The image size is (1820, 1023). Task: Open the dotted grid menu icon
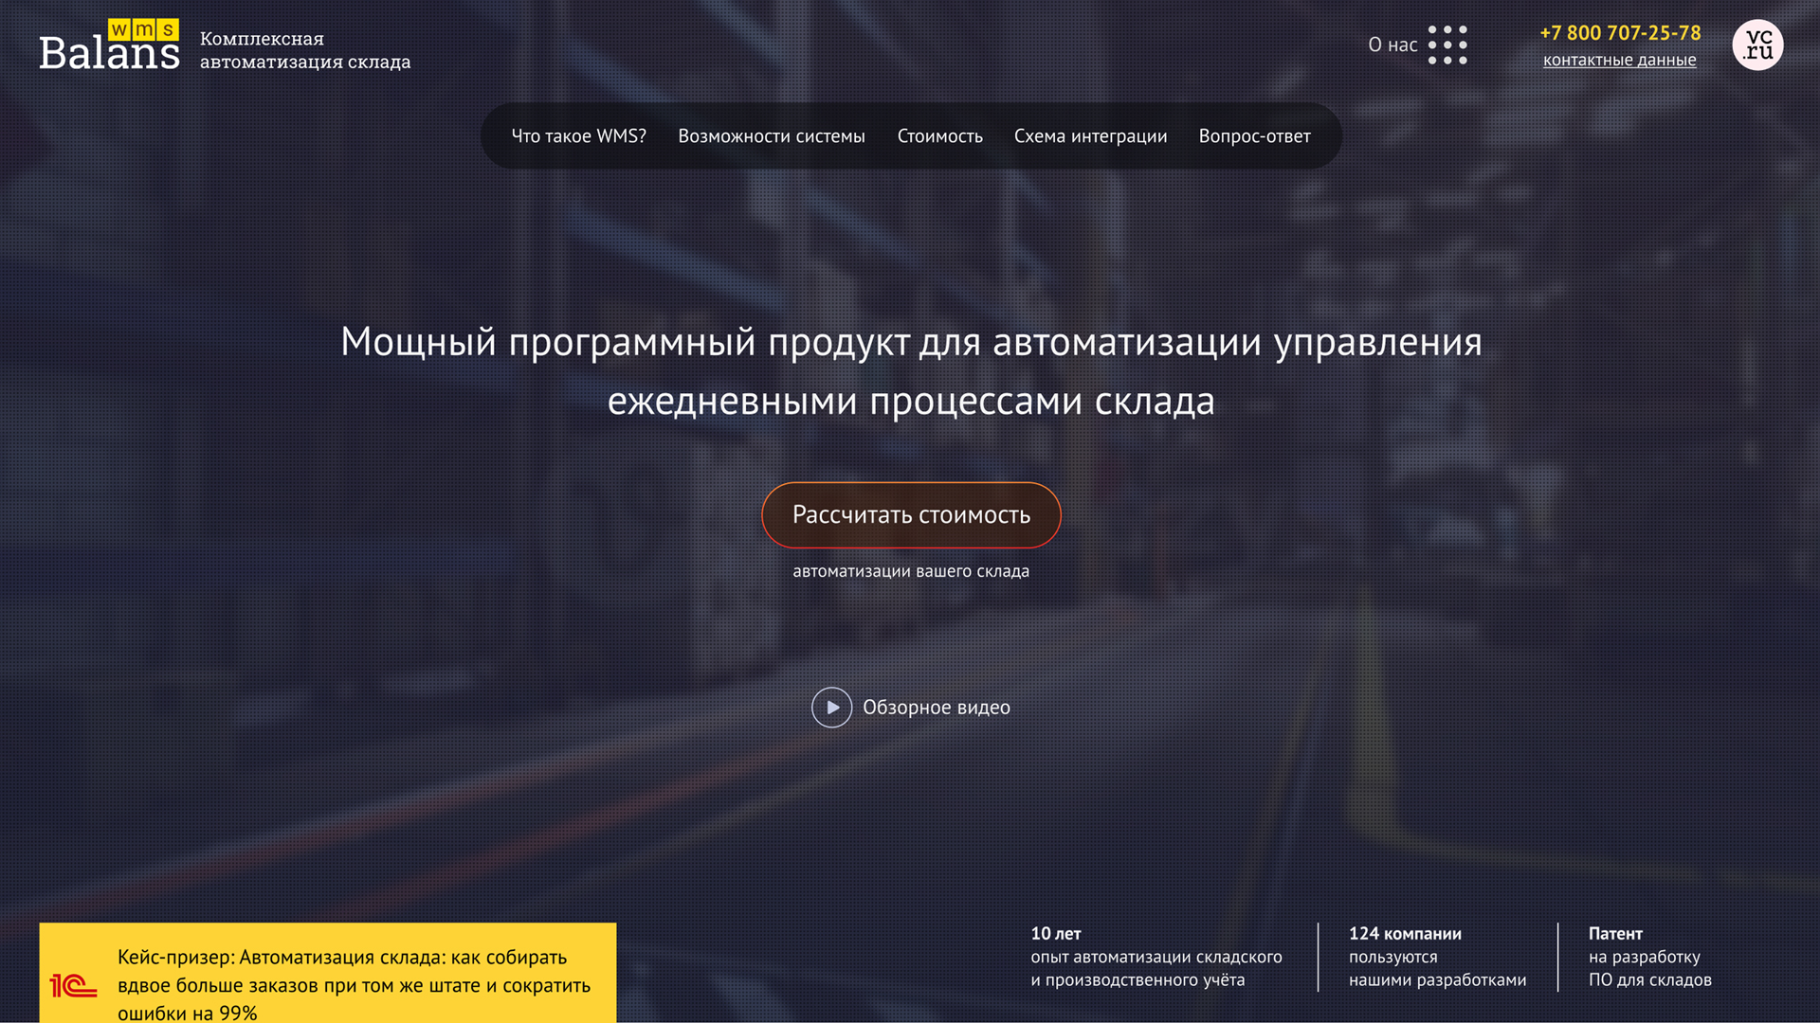pos(1447,45)
